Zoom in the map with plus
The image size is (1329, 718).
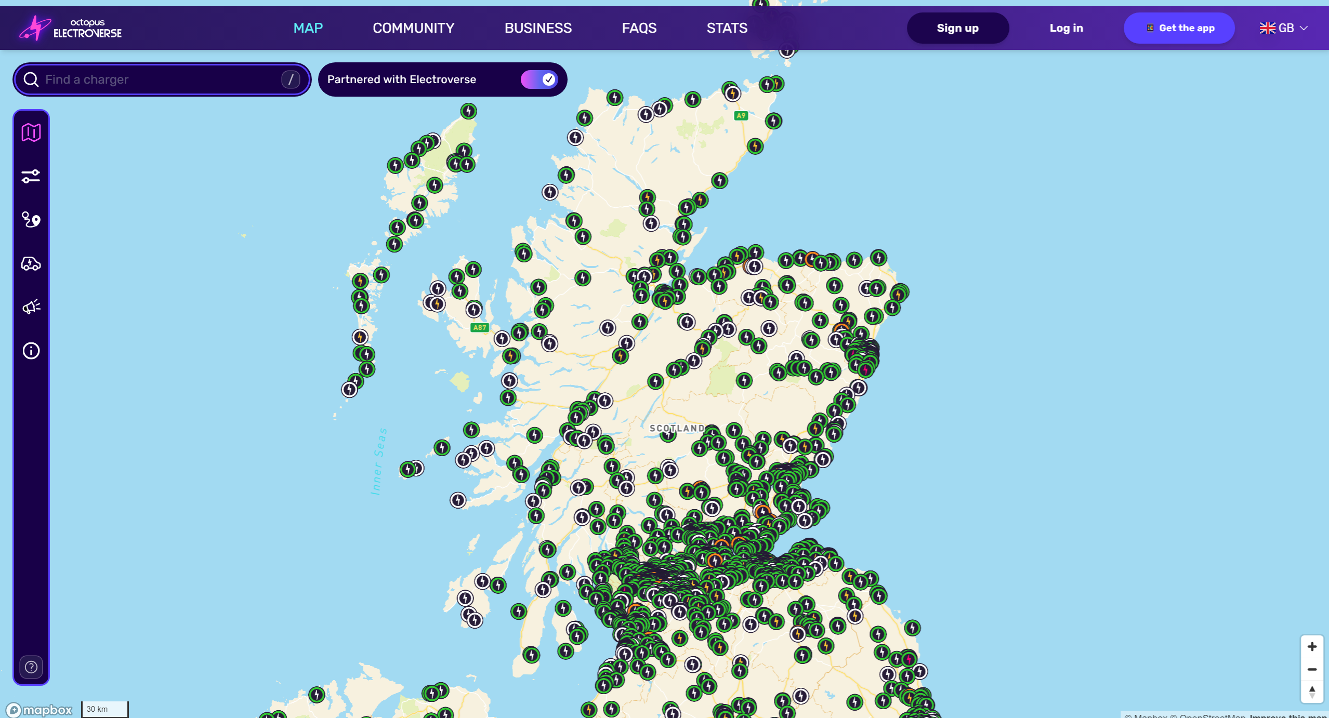[x=1311, y=646]
